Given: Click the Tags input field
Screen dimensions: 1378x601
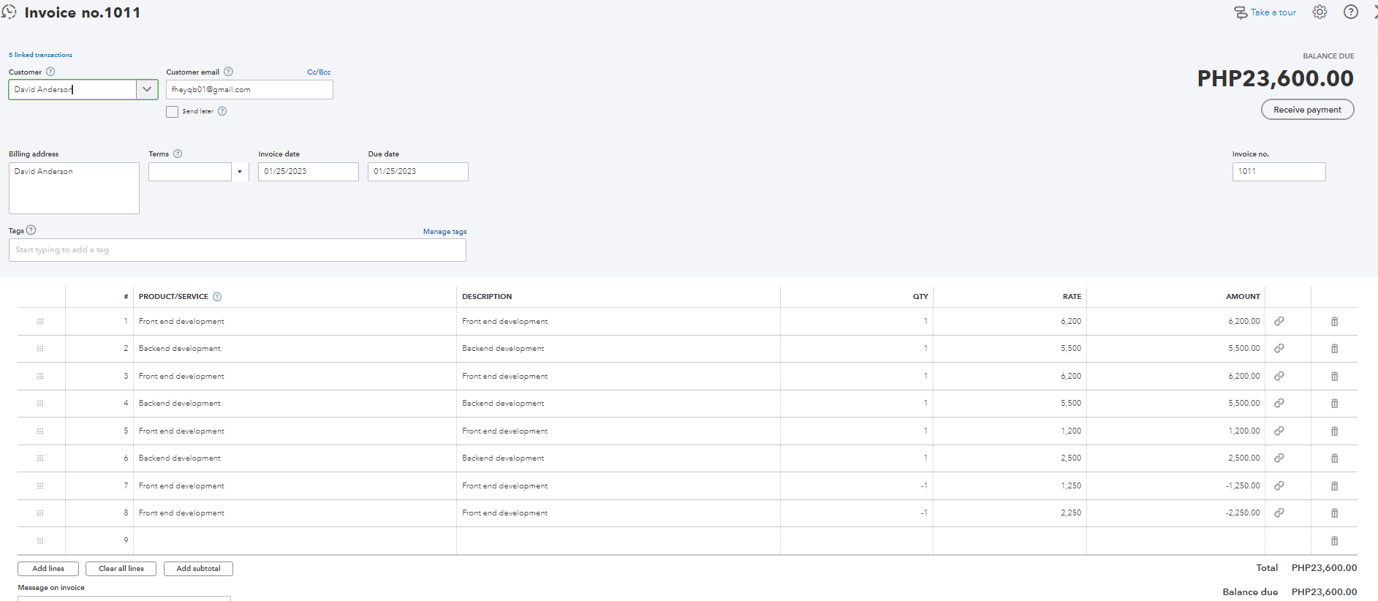Looking at the screenshot, I should tap(238, 250).
